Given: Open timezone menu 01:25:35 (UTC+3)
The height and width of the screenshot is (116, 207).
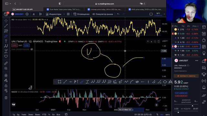Looking at the screenshot, I should (x=143, y=115).
